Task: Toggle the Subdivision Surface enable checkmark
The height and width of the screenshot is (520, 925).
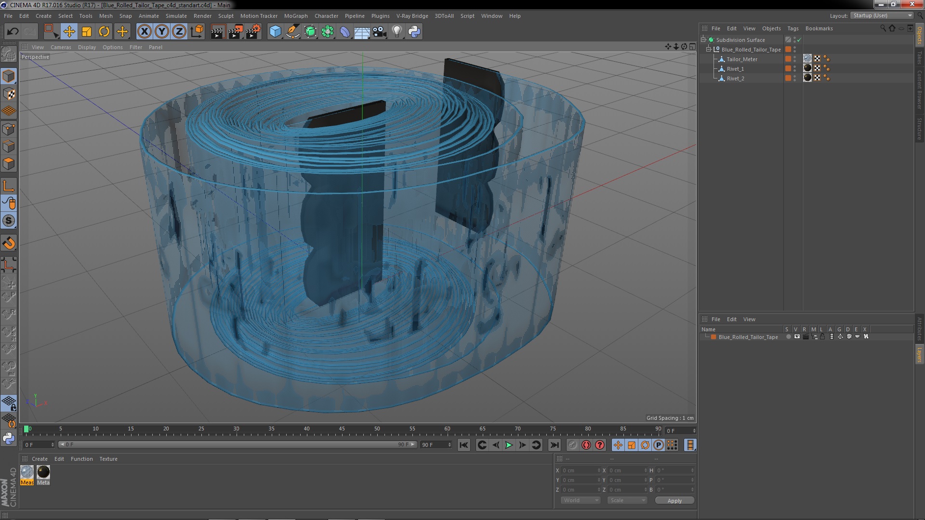Action: [799, 40]
